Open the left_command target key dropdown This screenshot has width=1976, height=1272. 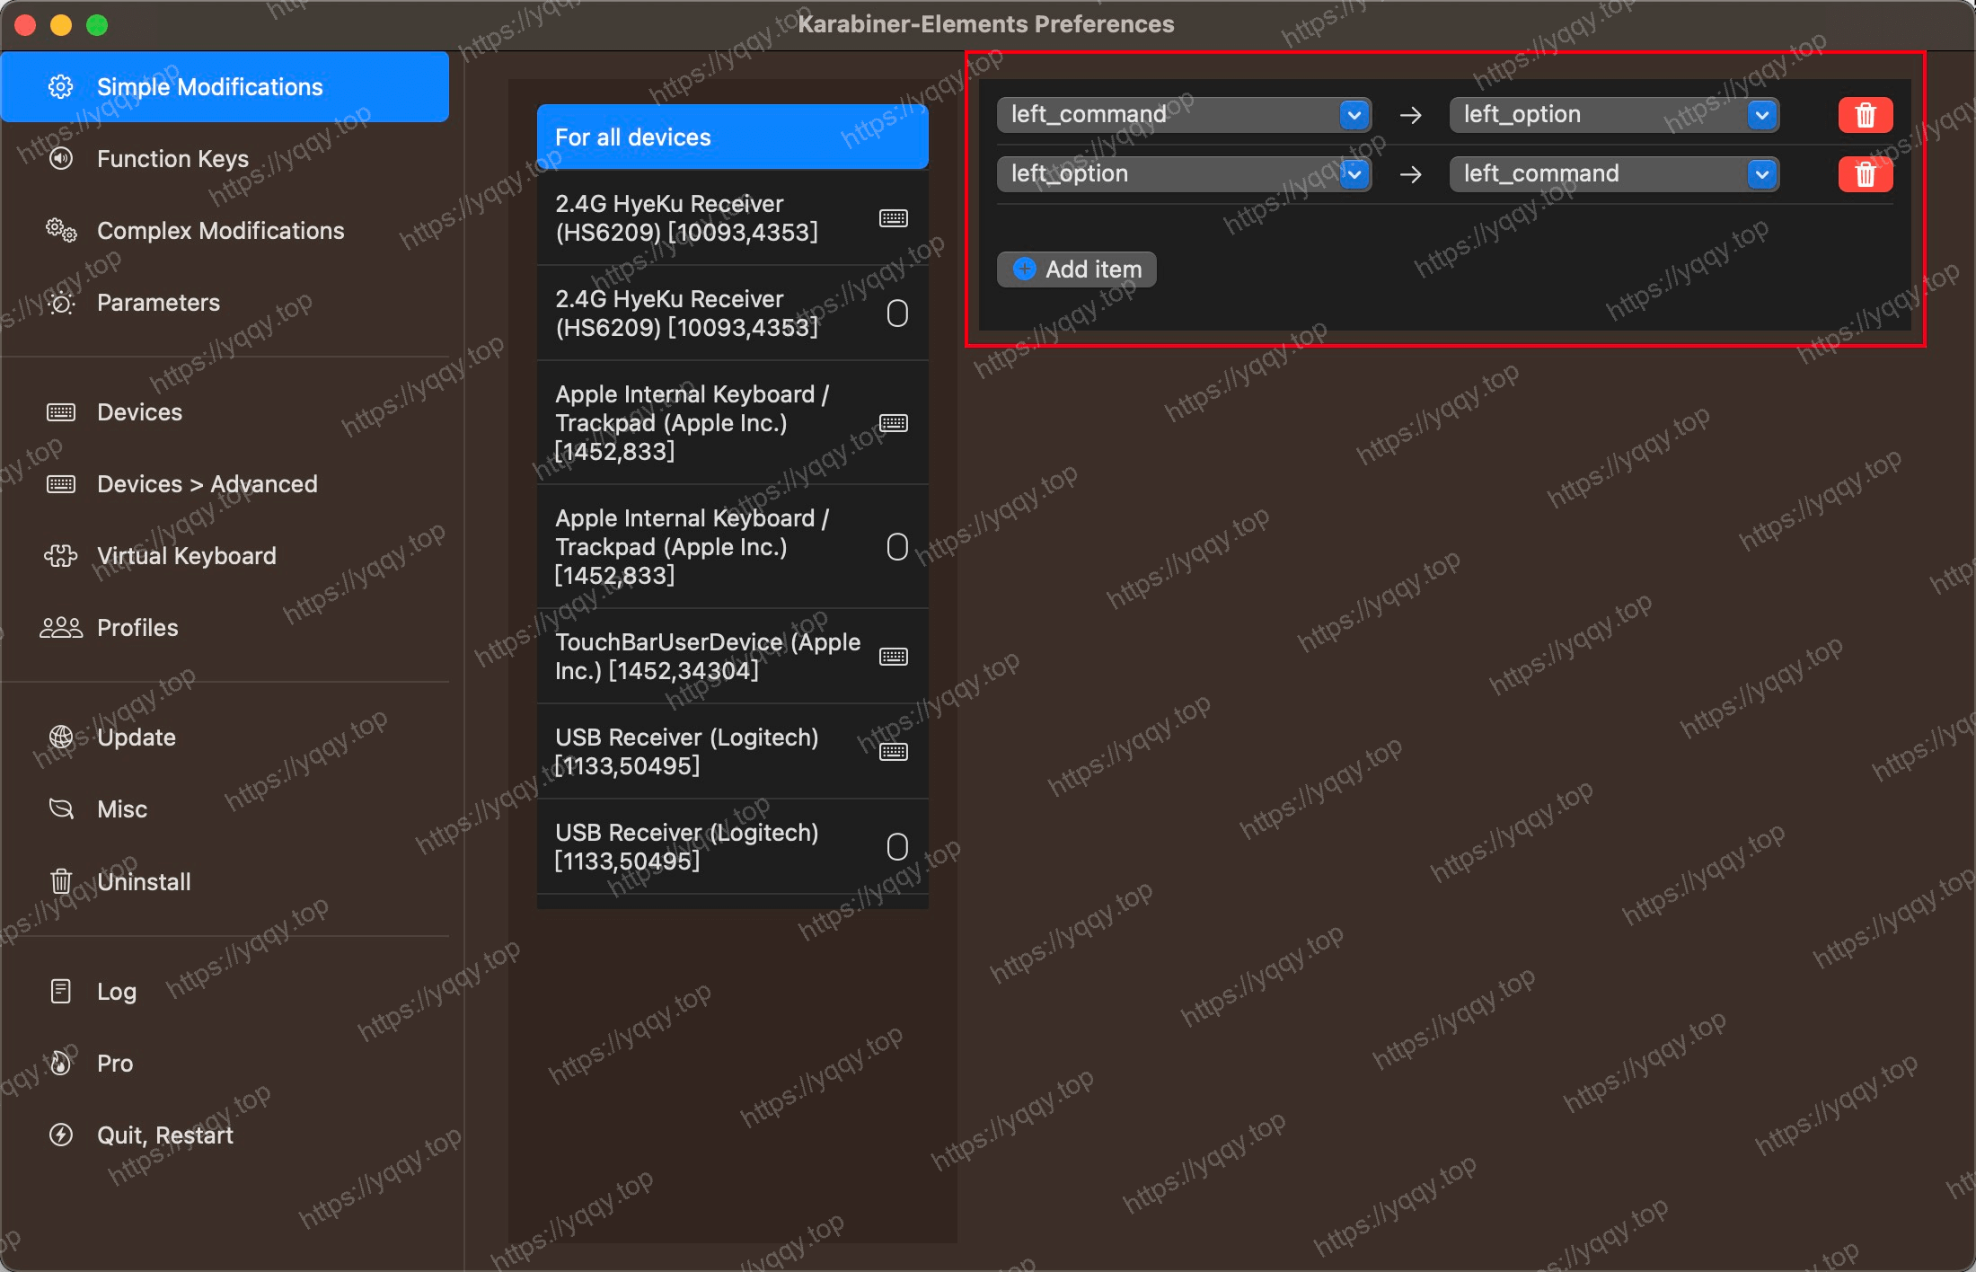(x=1761, y=174)
